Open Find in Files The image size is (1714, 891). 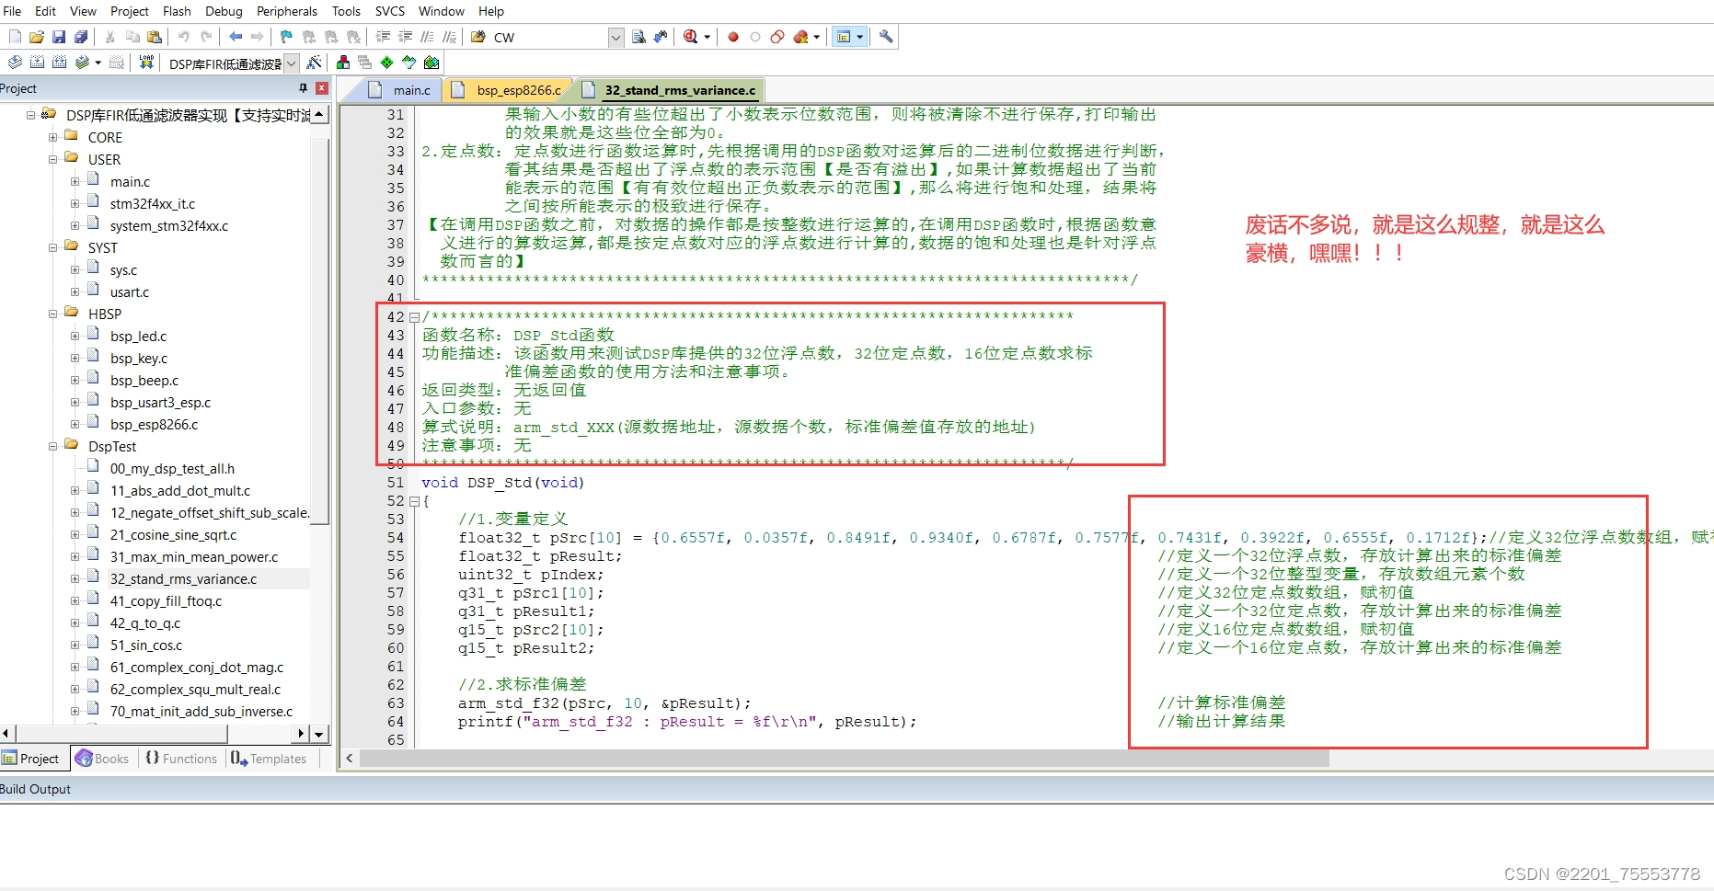[x=478, y=37]
